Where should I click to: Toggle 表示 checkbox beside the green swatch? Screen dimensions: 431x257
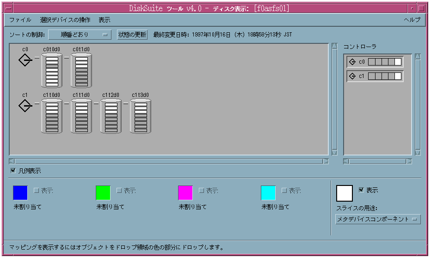pos(119,191)
